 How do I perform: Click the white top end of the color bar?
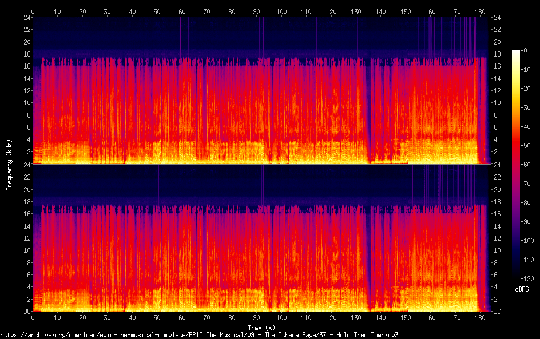click(515, 53)
